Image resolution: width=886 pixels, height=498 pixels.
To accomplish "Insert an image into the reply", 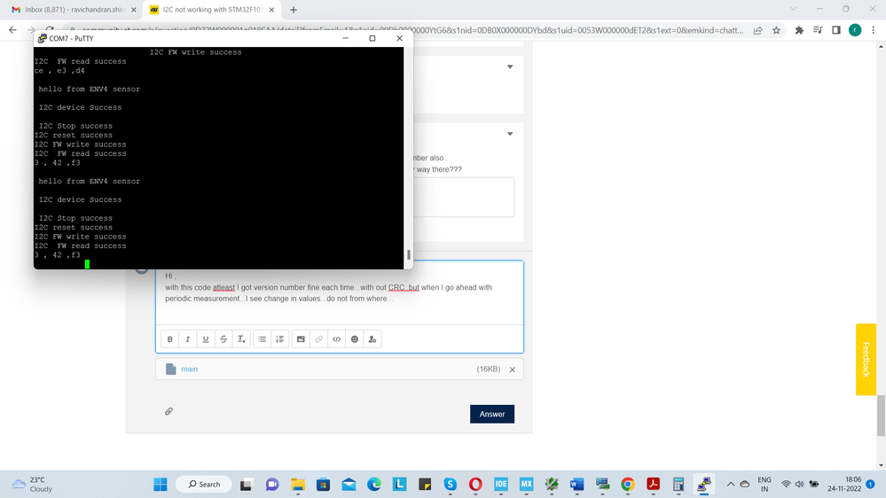I will tap(301, 339).
